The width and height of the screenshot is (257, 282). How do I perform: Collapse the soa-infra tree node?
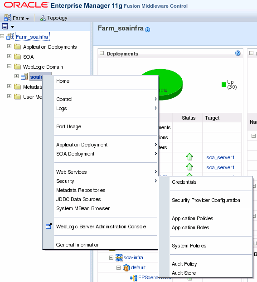click(112, 258)
